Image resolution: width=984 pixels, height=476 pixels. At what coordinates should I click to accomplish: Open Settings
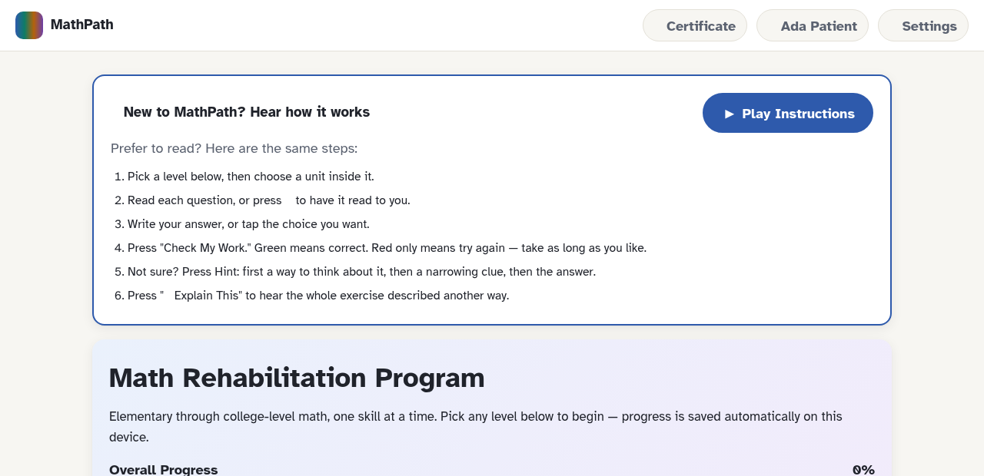pos(923,25)
